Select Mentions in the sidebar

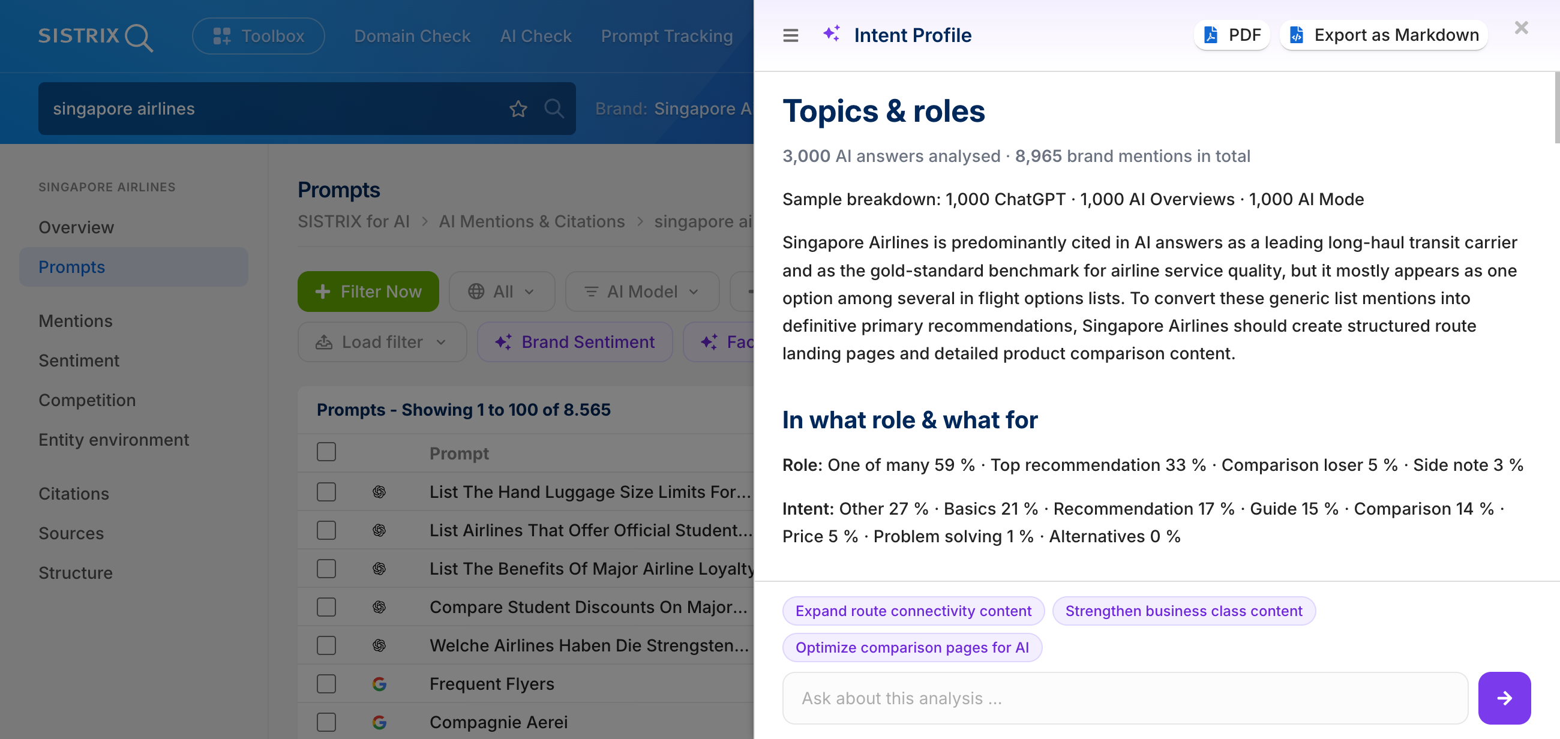pyautogui.click(x=76, y=321)
